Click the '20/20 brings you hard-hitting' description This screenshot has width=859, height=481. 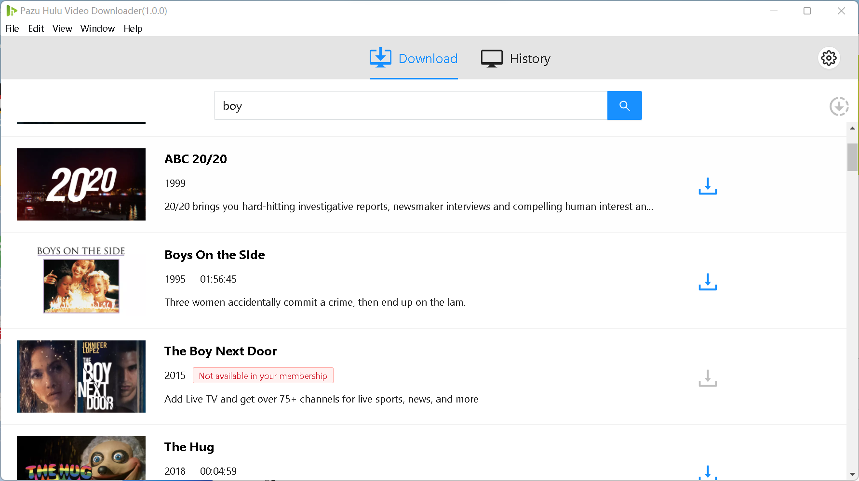pyautogui.click(x=409, y=207)
